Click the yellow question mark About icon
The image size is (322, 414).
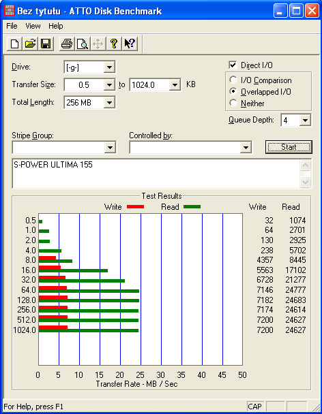coord(114,44)
